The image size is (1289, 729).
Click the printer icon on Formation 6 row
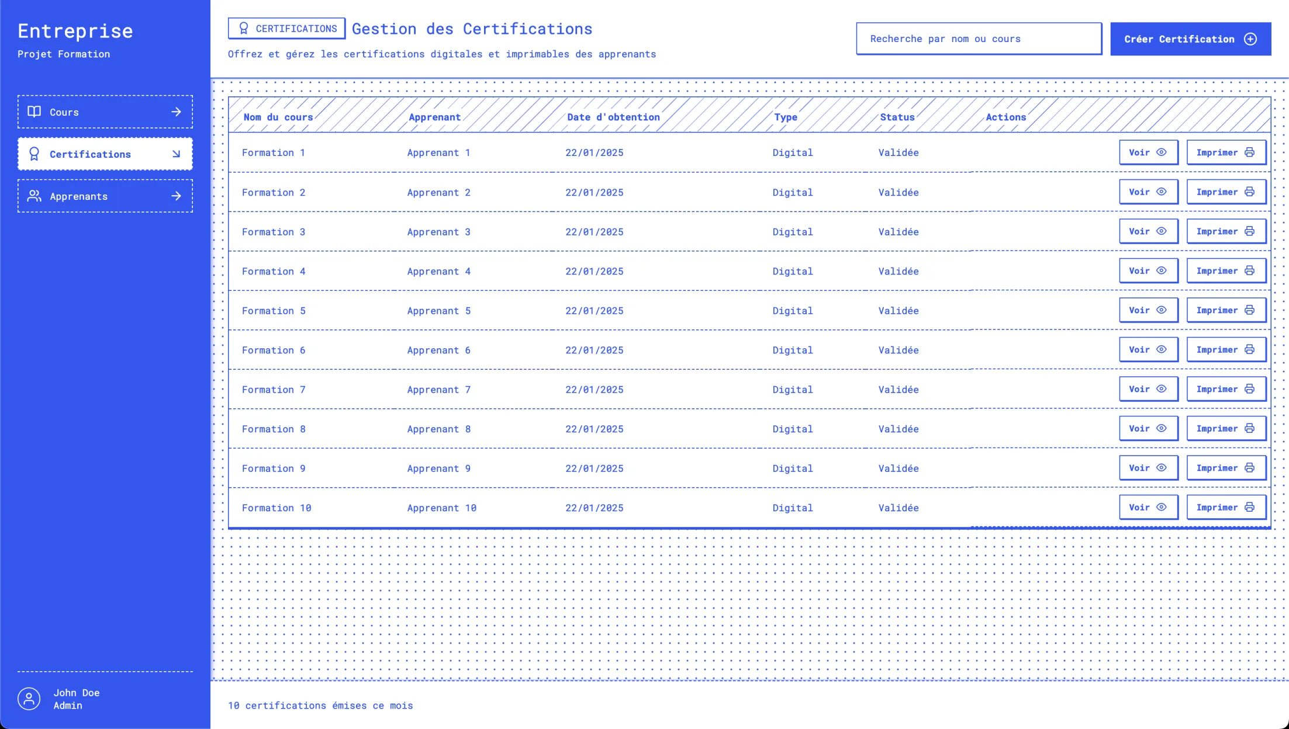coord(1249,349)
